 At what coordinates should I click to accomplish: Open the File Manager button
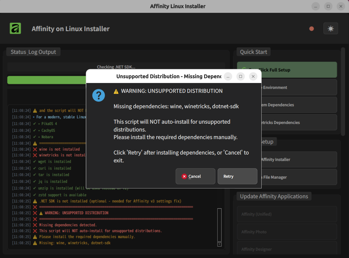287,177
